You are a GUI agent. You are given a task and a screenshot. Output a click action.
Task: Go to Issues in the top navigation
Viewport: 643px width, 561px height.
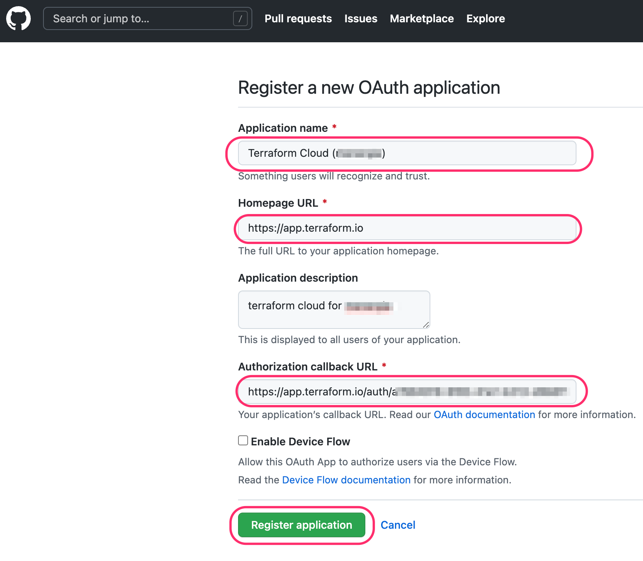click(x=361, y=18)
